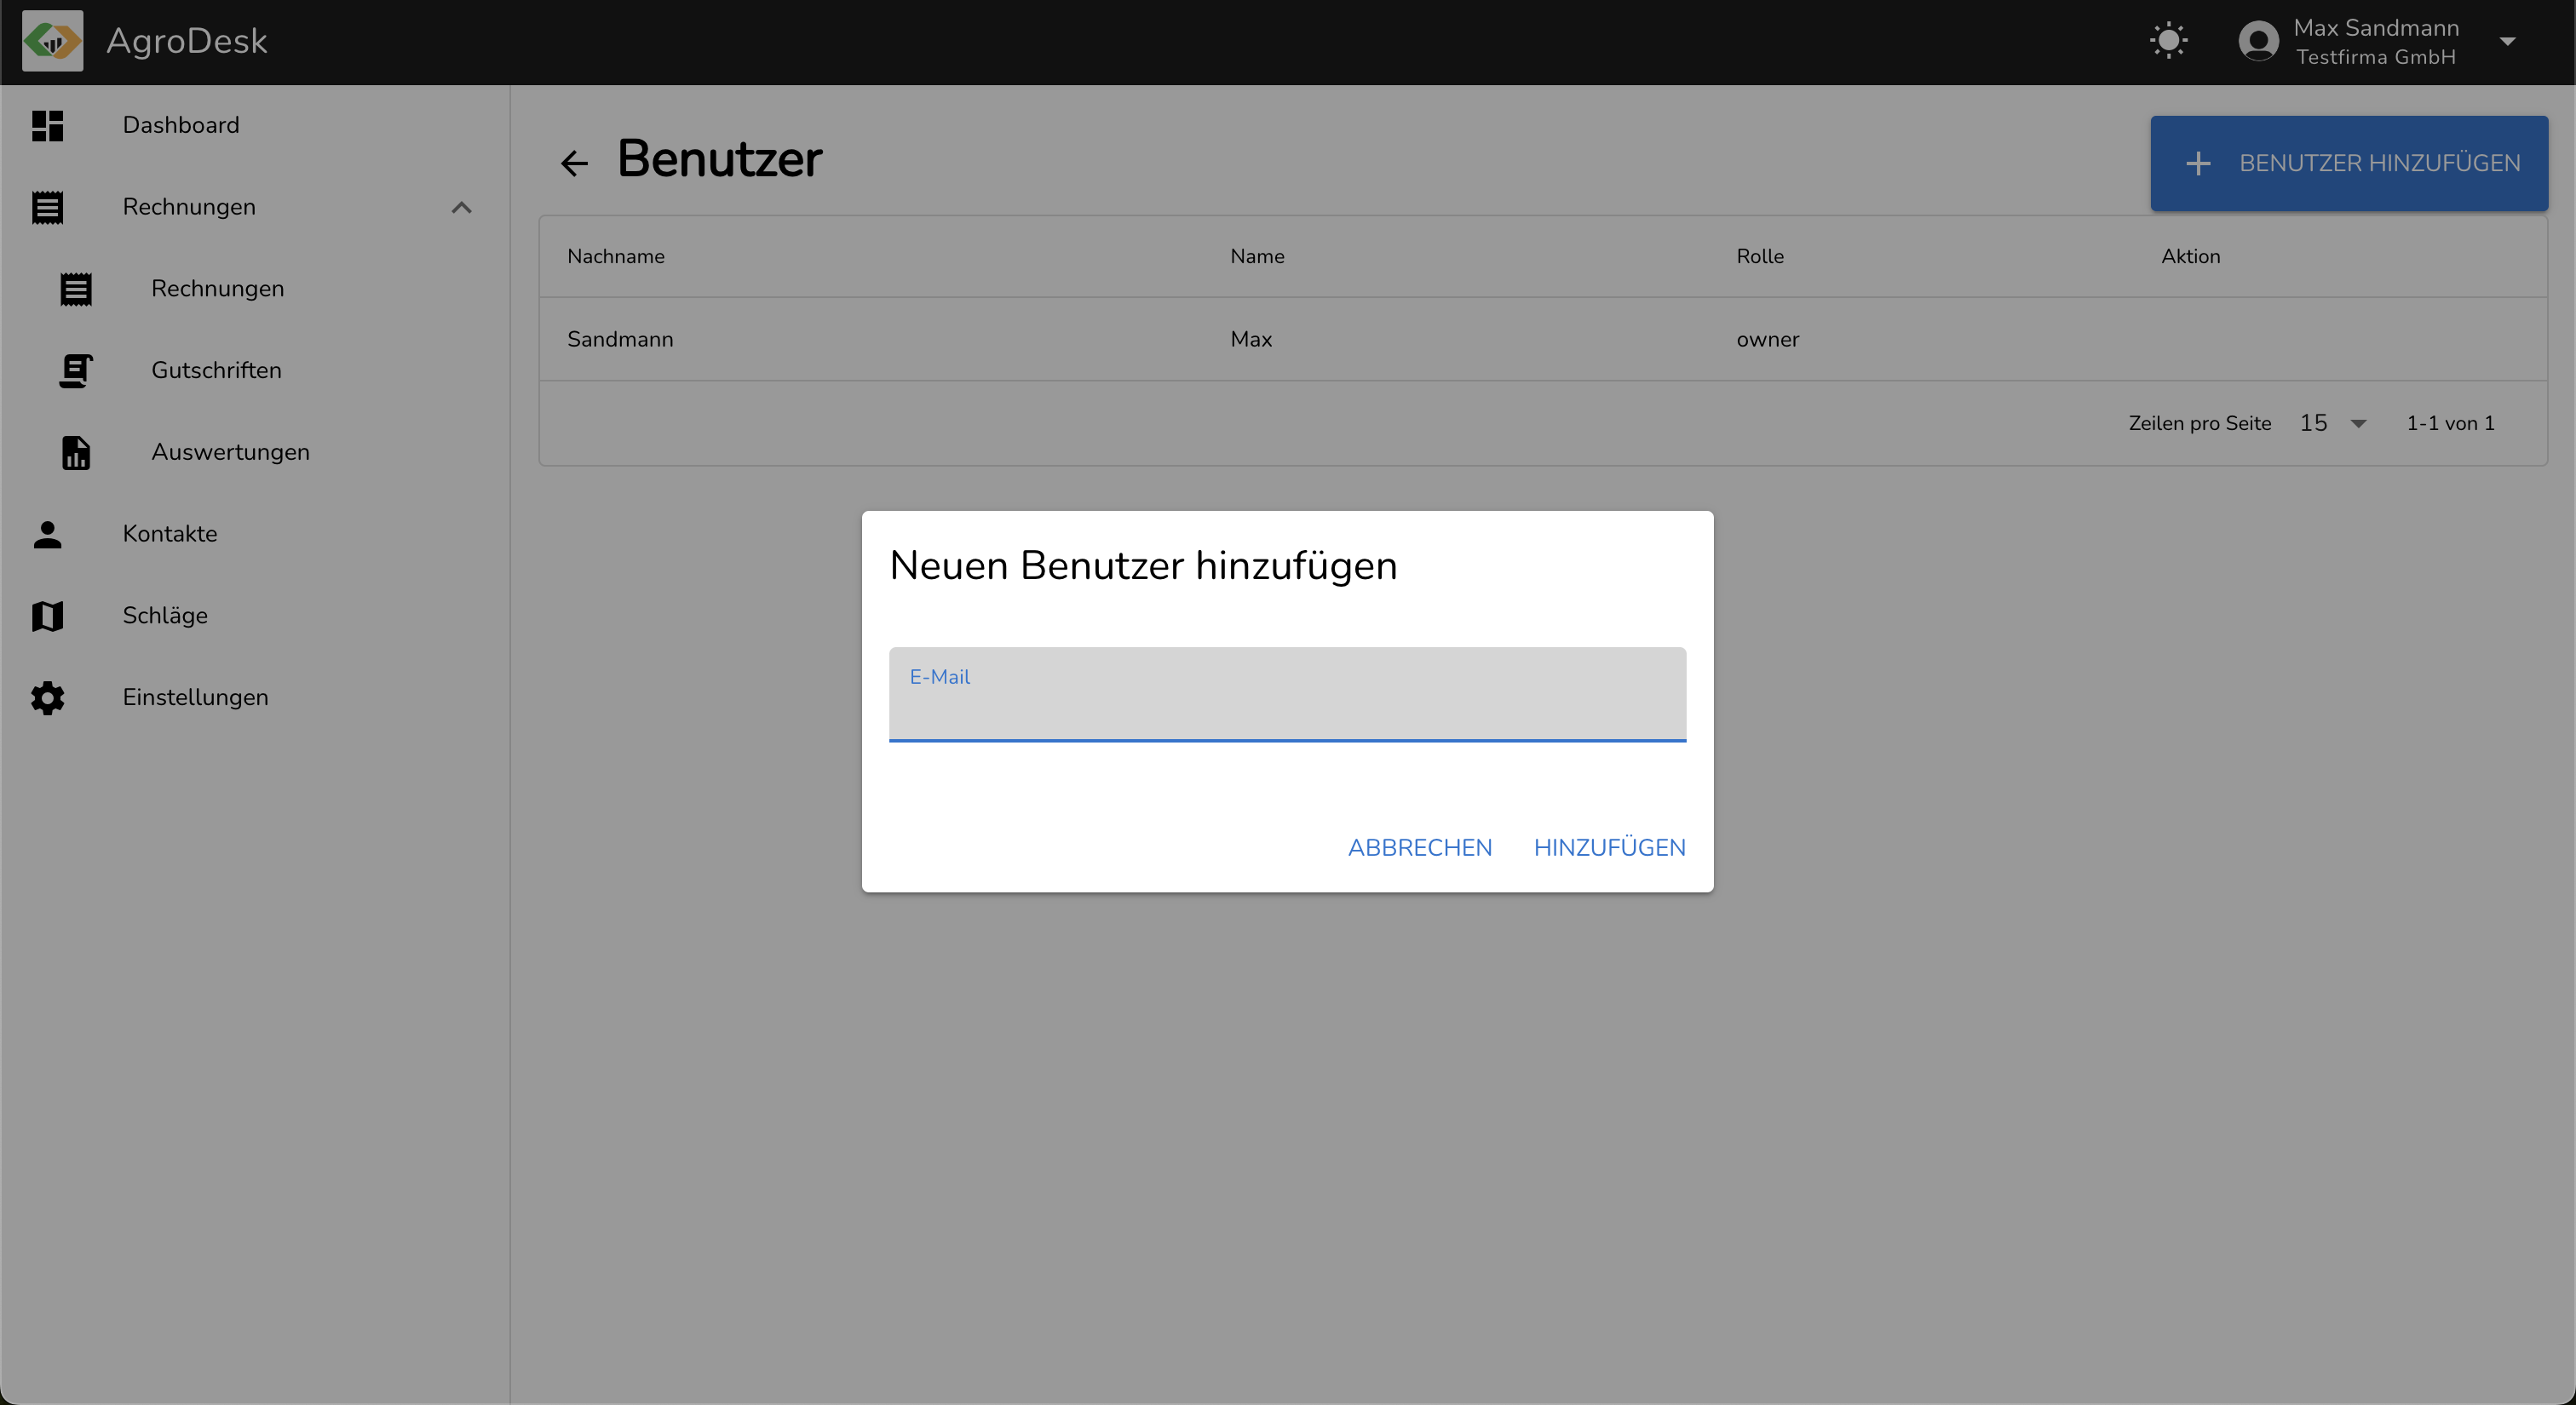Viewport: 2576px width, 1405px height.
Task: Click the AgroDesk logo icon
Action: point(52,41)
